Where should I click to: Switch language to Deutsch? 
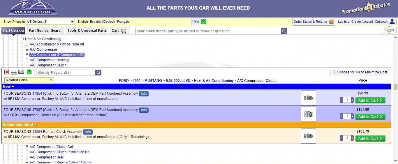[109, 22]
